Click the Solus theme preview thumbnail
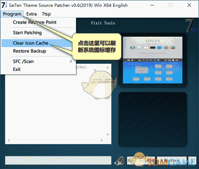The width and height of the screenshot is (199, 169). pyautogui.click(x=152, y=60)
